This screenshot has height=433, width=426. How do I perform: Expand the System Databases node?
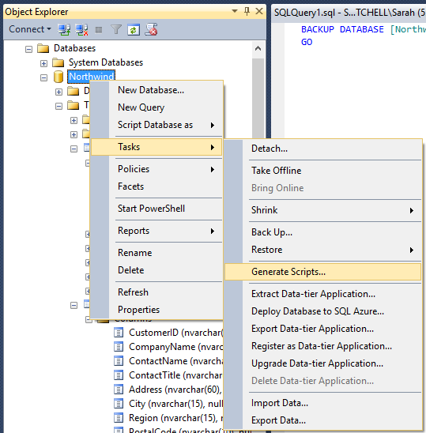point(43,63)
